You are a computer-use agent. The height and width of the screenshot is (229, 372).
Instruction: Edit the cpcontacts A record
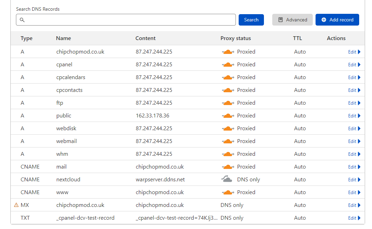(352, 90)
